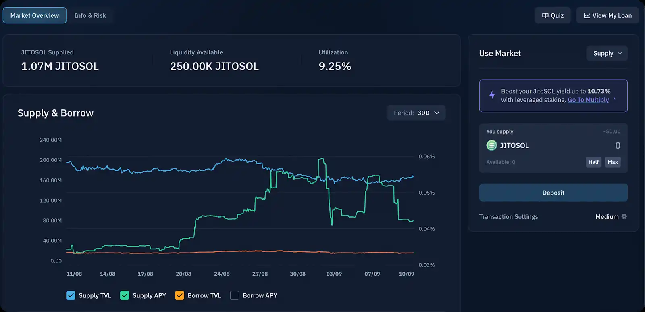Click the Quiz book icon
The height and width of the screenshot is (312, 645).
tap(545, 16)
